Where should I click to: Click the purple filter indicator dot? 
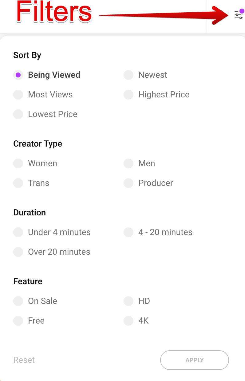tap(242, 11)
